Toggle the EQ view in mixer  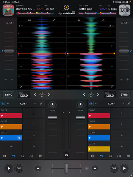tap(66, 155)
